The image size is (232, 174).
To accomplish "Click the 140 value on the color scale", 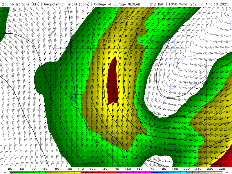I will point(116,169).
